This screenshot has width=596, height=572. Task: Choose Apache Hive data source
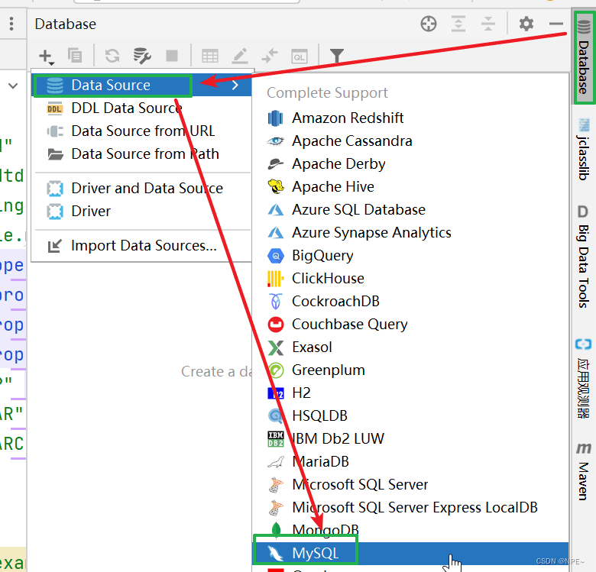pos(410,187)
